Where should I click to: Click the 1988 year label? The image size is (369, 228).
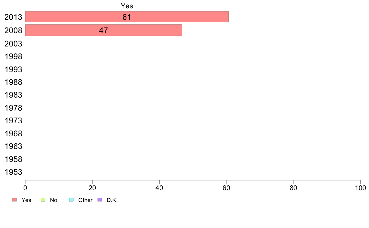pos(13,82)
